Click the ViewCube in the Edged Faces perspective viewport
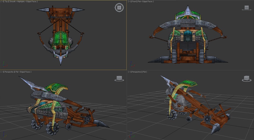Image resolution: width=254 pixels, height=140 pixels. pyautogui.click(x=119, y=78)
